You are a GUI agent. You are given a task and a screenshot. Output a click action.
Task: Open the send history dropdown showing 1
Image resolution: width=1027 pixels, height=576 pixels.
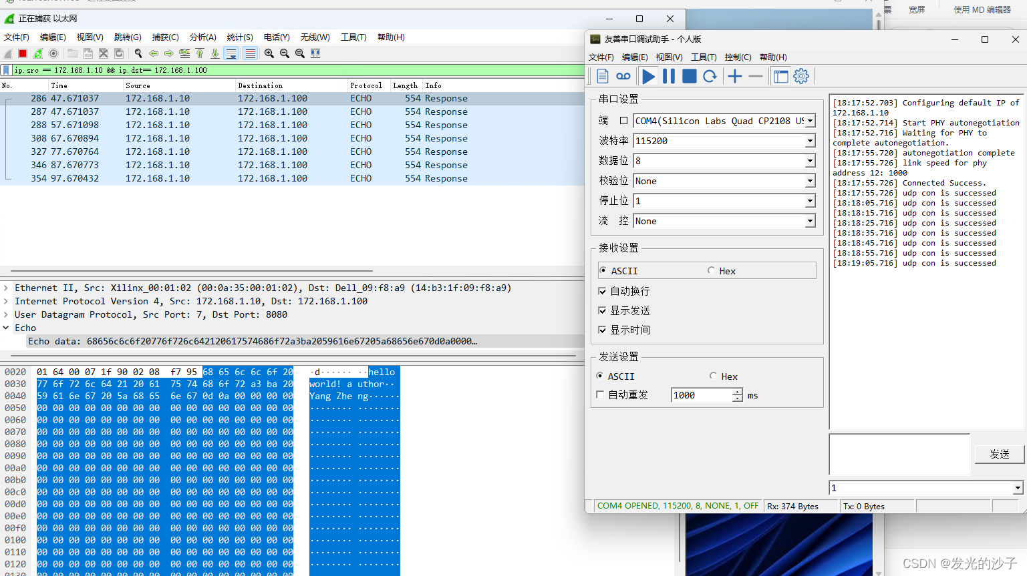pos(1018,488)
